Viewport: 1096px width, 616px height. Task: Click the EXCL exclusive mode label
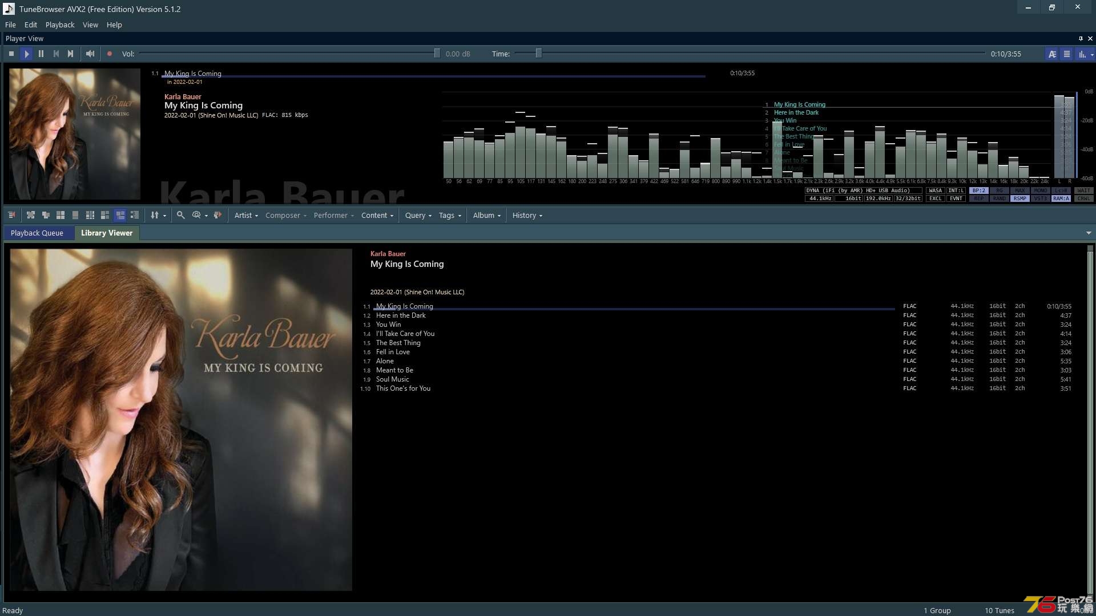pyautogui.click(x=936, y=198)
